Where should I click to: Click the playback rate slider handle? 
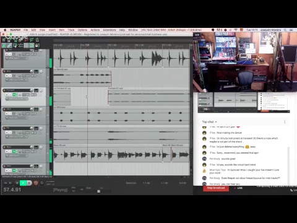point(98,191)
